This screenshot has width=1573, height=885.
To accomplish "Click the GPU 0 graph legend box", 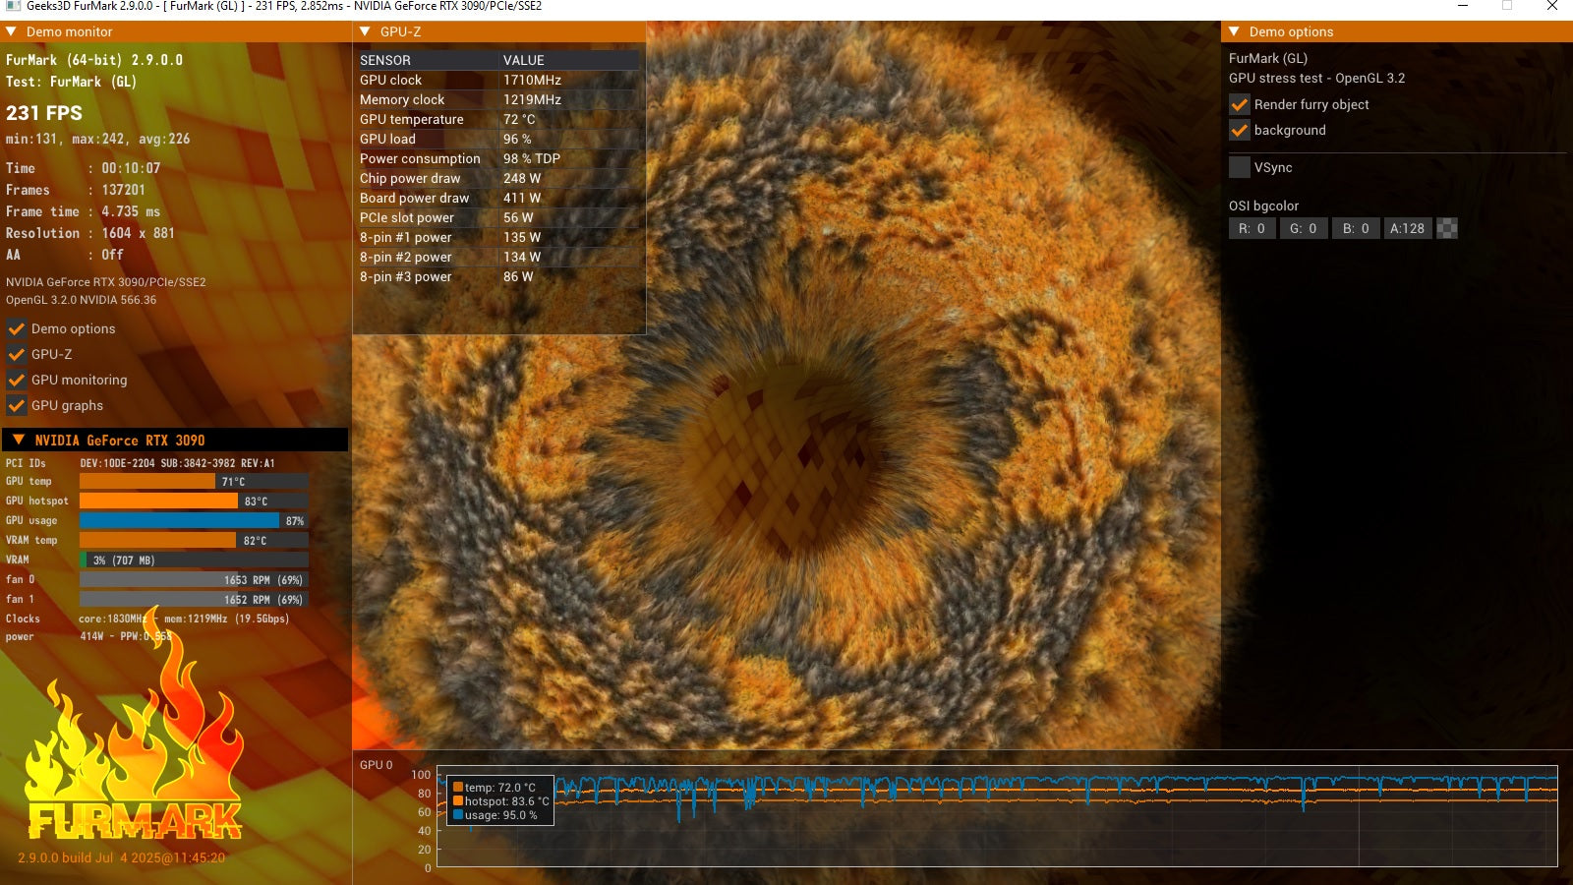I will (500, 800).
